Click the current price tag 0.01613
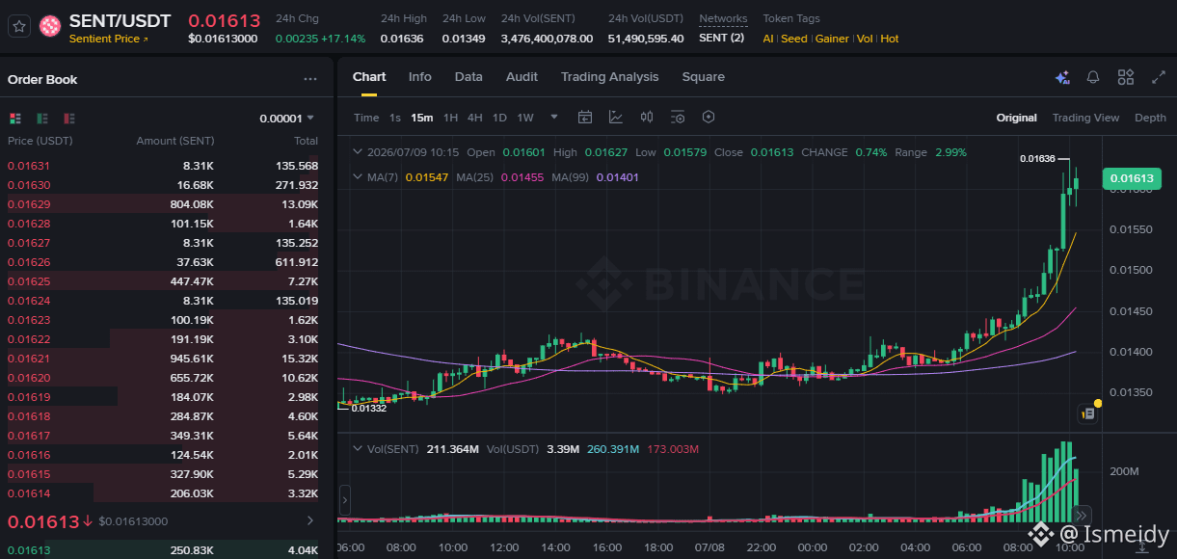 tap(1132, 178)
